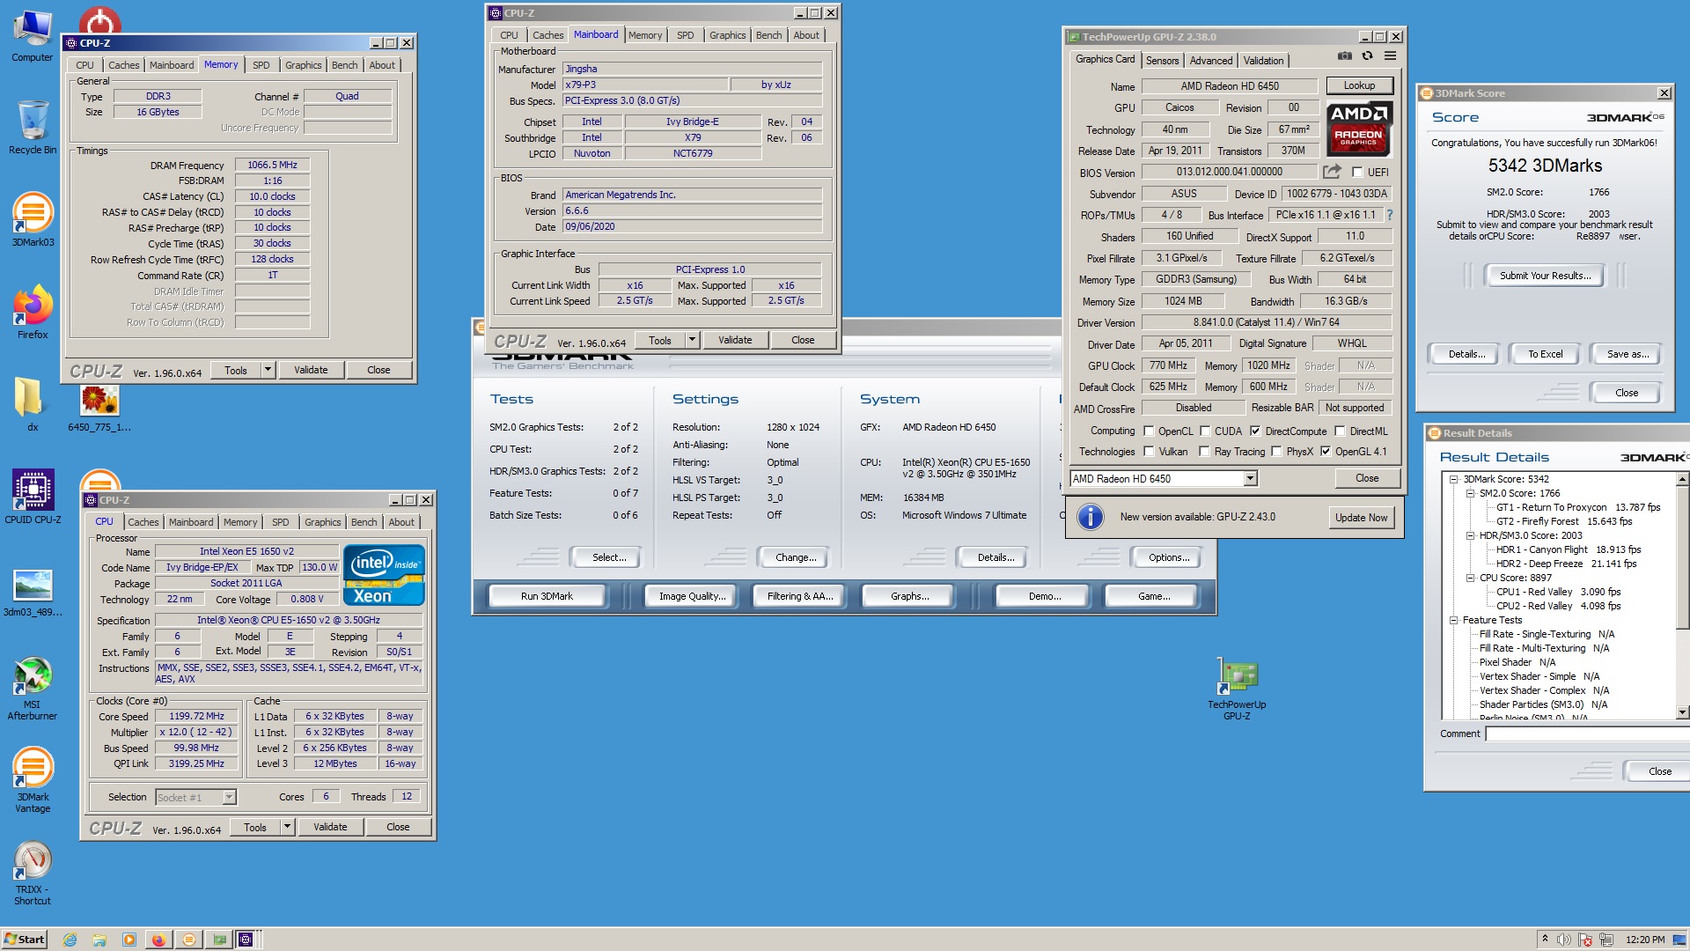Toggle the OpenCL checkbox
Screen dimensions: 1690x951
click(x=1149, y=431)
